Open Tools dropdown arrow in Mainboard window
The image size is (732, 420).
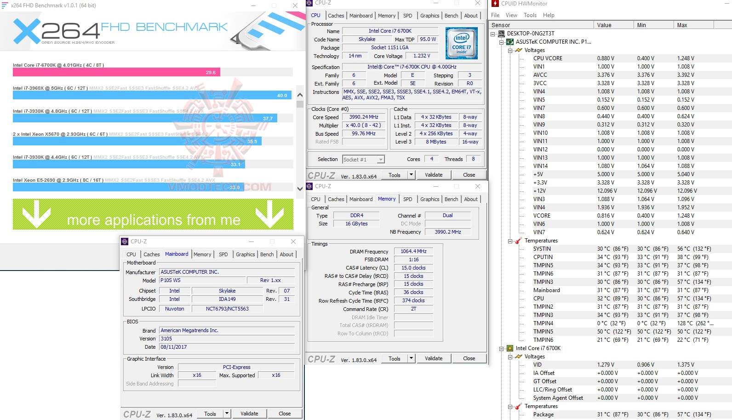[x=227, y=414]
